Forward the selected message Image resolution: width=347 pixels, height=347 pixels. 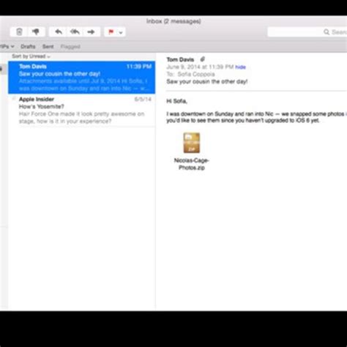click(92, 31)
